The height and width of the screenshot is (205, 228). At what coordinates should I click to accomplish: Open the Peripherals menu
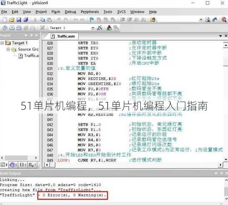(x=90, y=12)
